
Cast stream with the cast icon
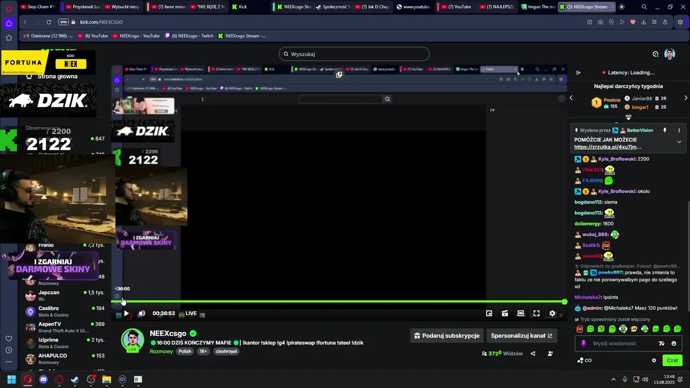(x=505, y=313)
